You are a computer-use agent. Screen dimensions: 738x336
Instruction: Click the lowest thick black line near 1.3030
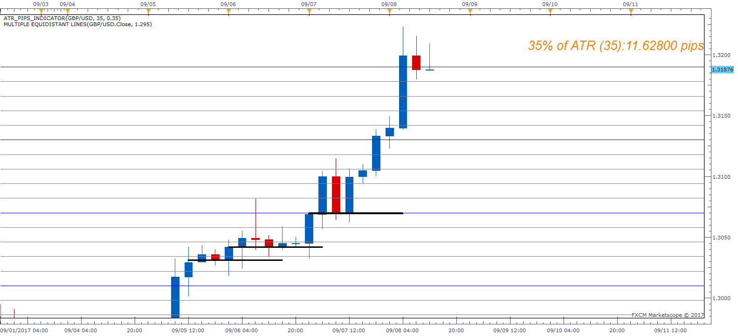[235, 260]
